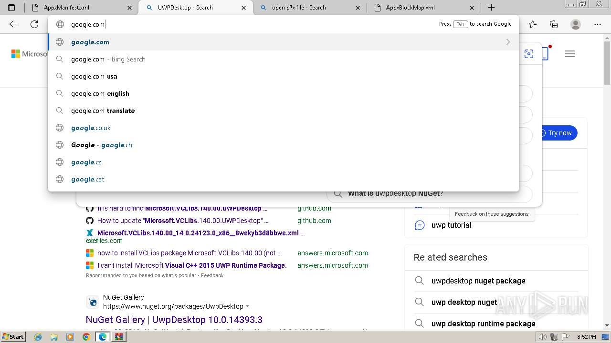Select google.cz suggestion
Image resolution: width=611 pixels, height=343 pixels.
click(284, 162)
